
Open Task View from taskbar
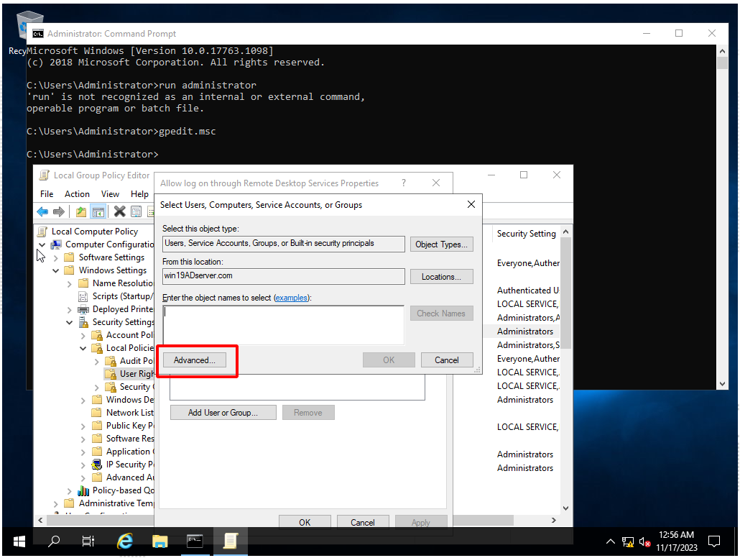pos(88,541)
